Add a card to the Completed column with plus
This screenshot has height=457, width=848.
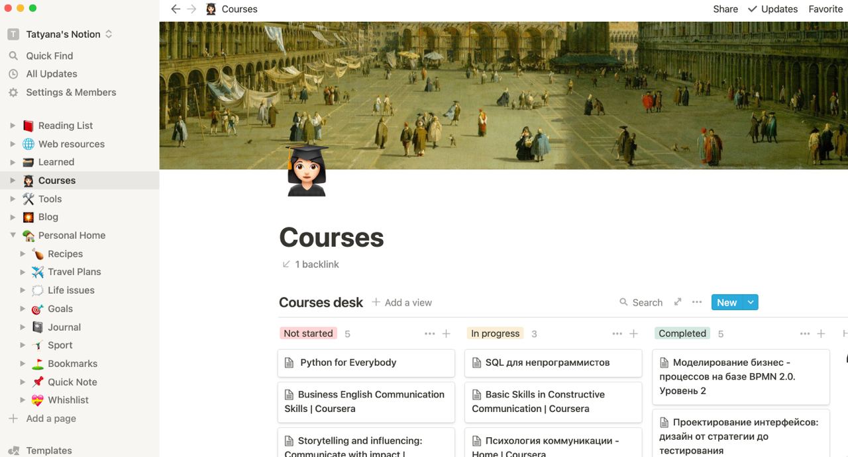(821, 334)
